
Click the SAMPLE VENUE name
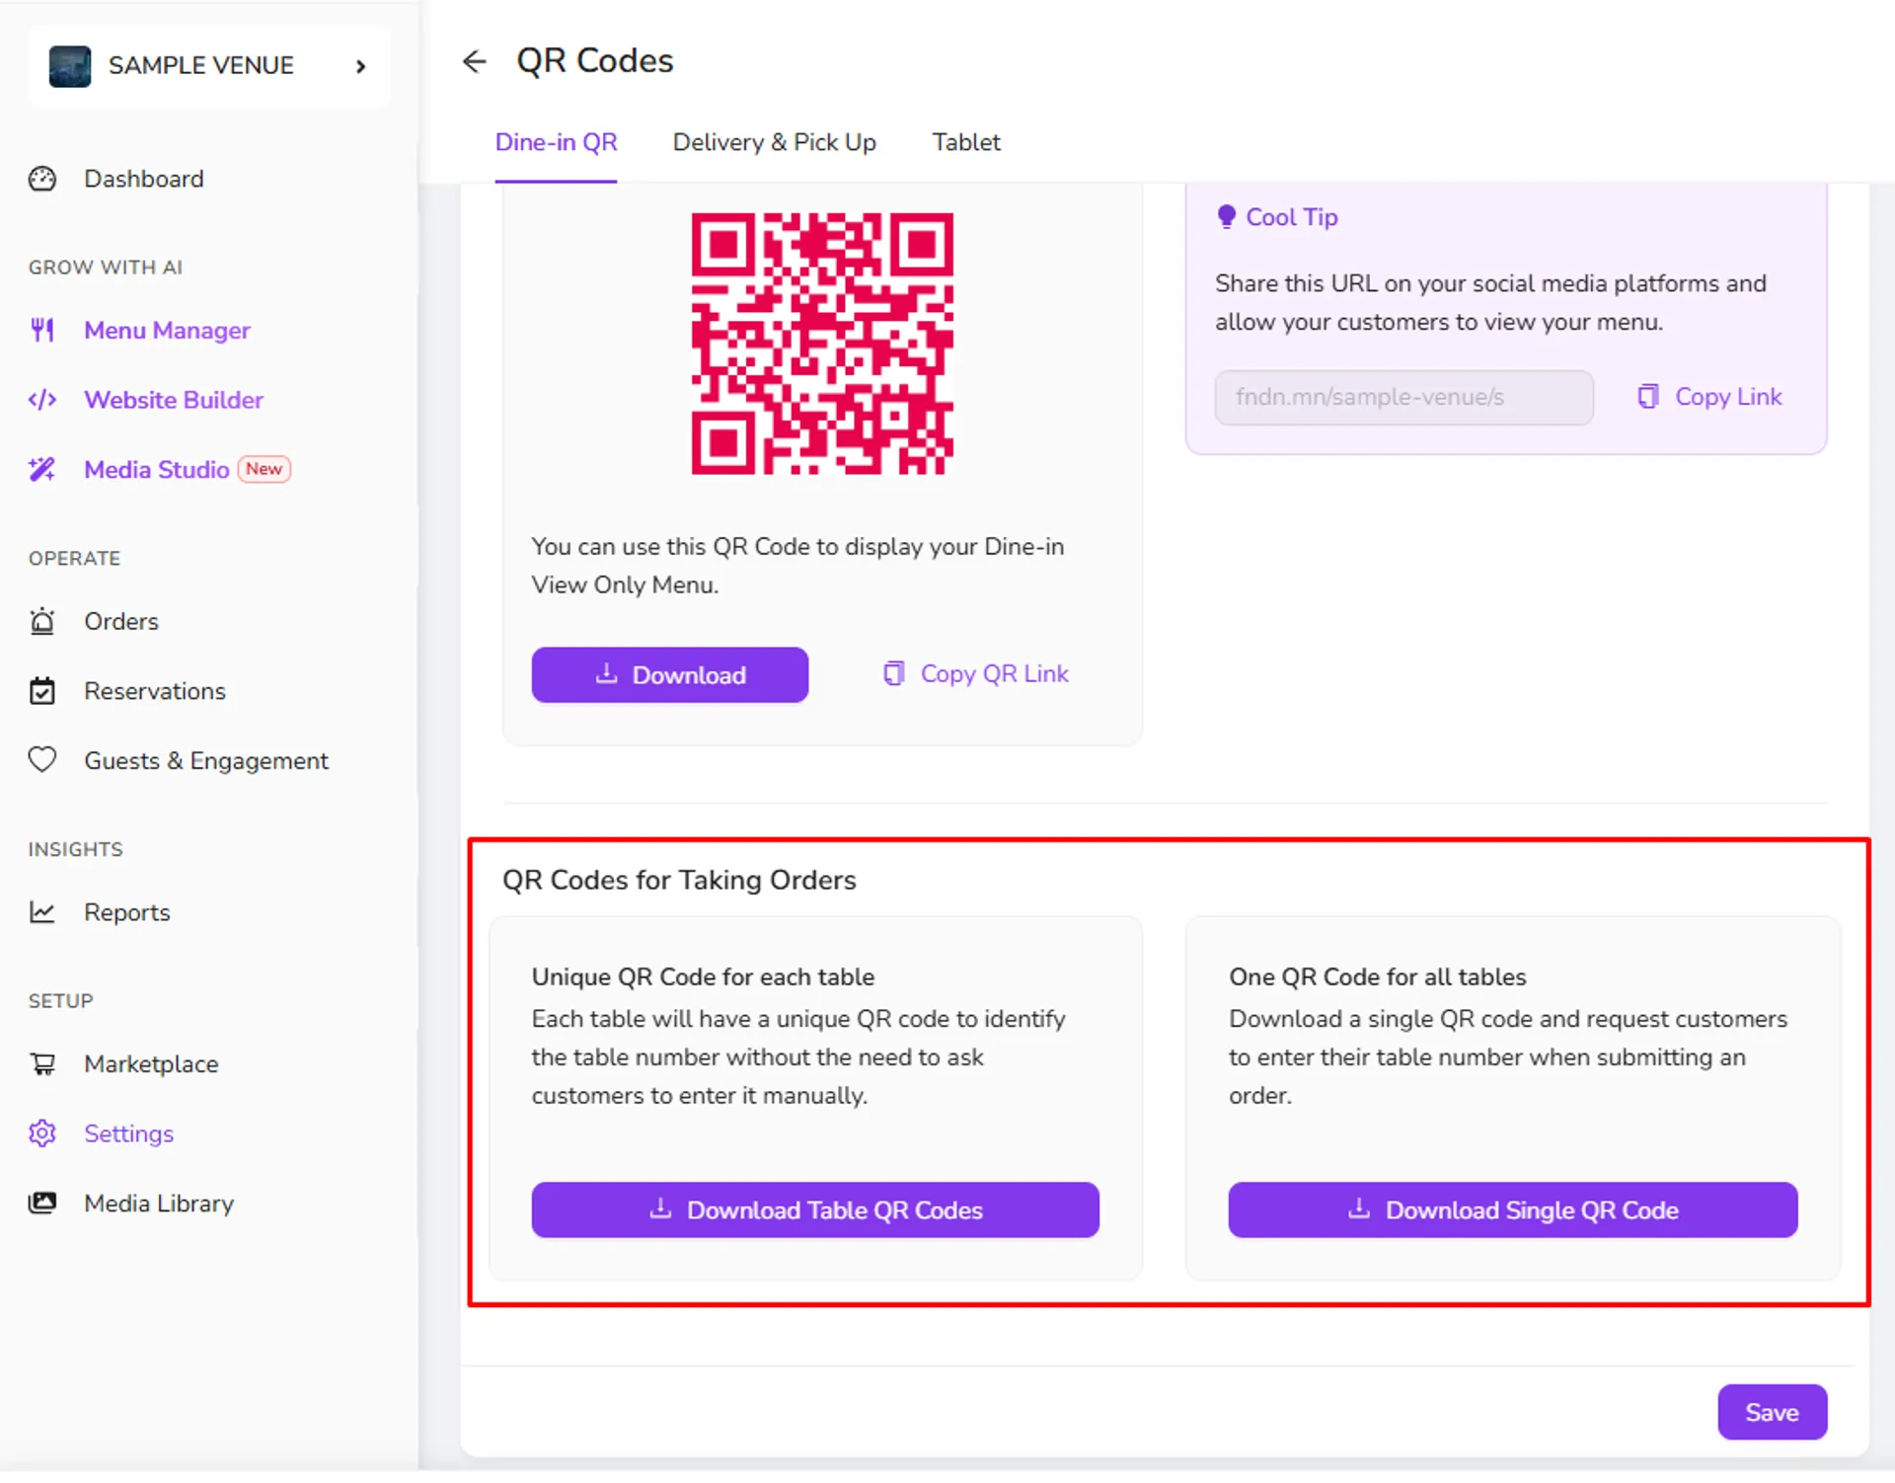pyautogui.click(x=201, y=66)
